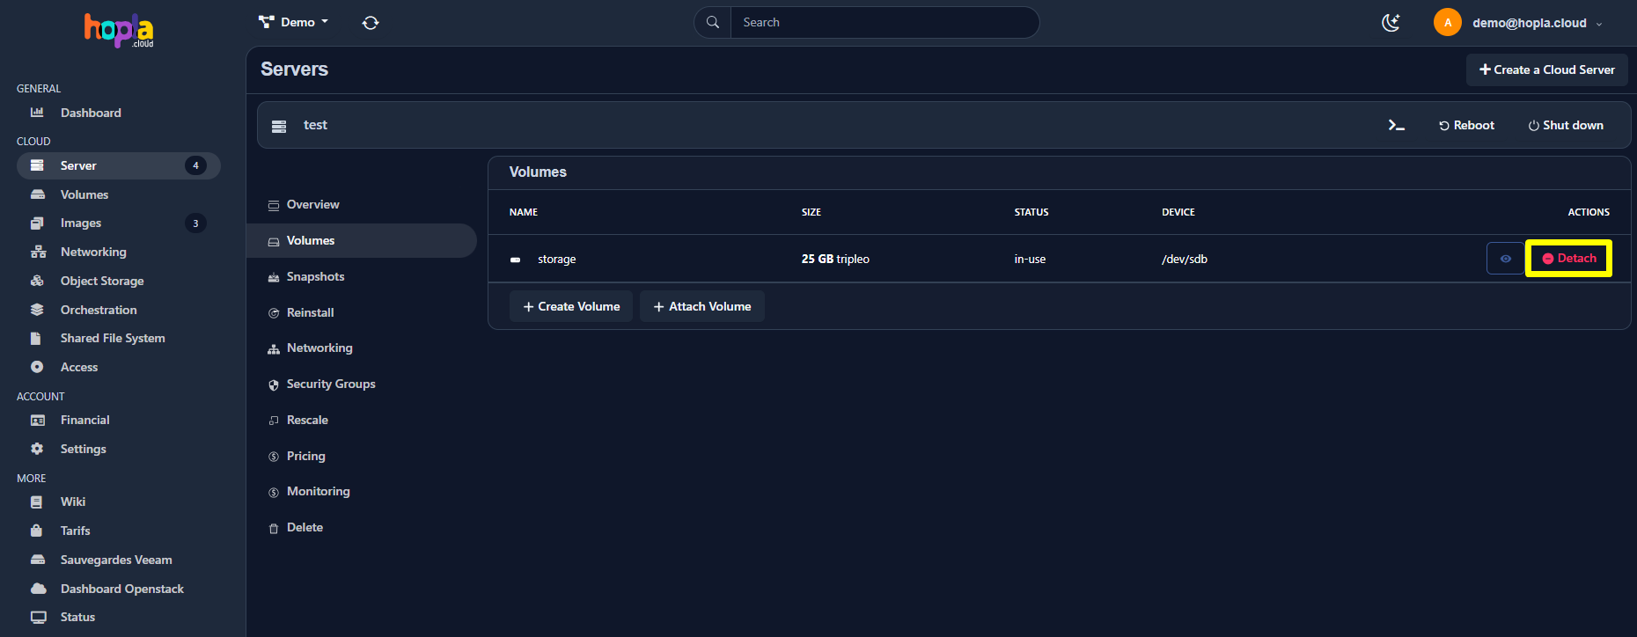Screen dimensions: 1637x637
Task: View the storage volume eye icon
Action: point(1505,259)
